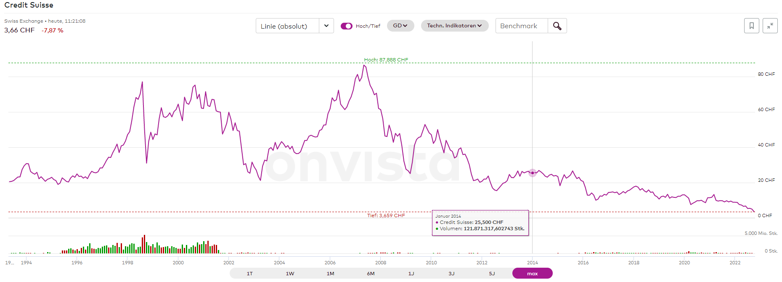Switch to the 1M time range
Screen dimensions: 782x282
click(x=330, y=274)
